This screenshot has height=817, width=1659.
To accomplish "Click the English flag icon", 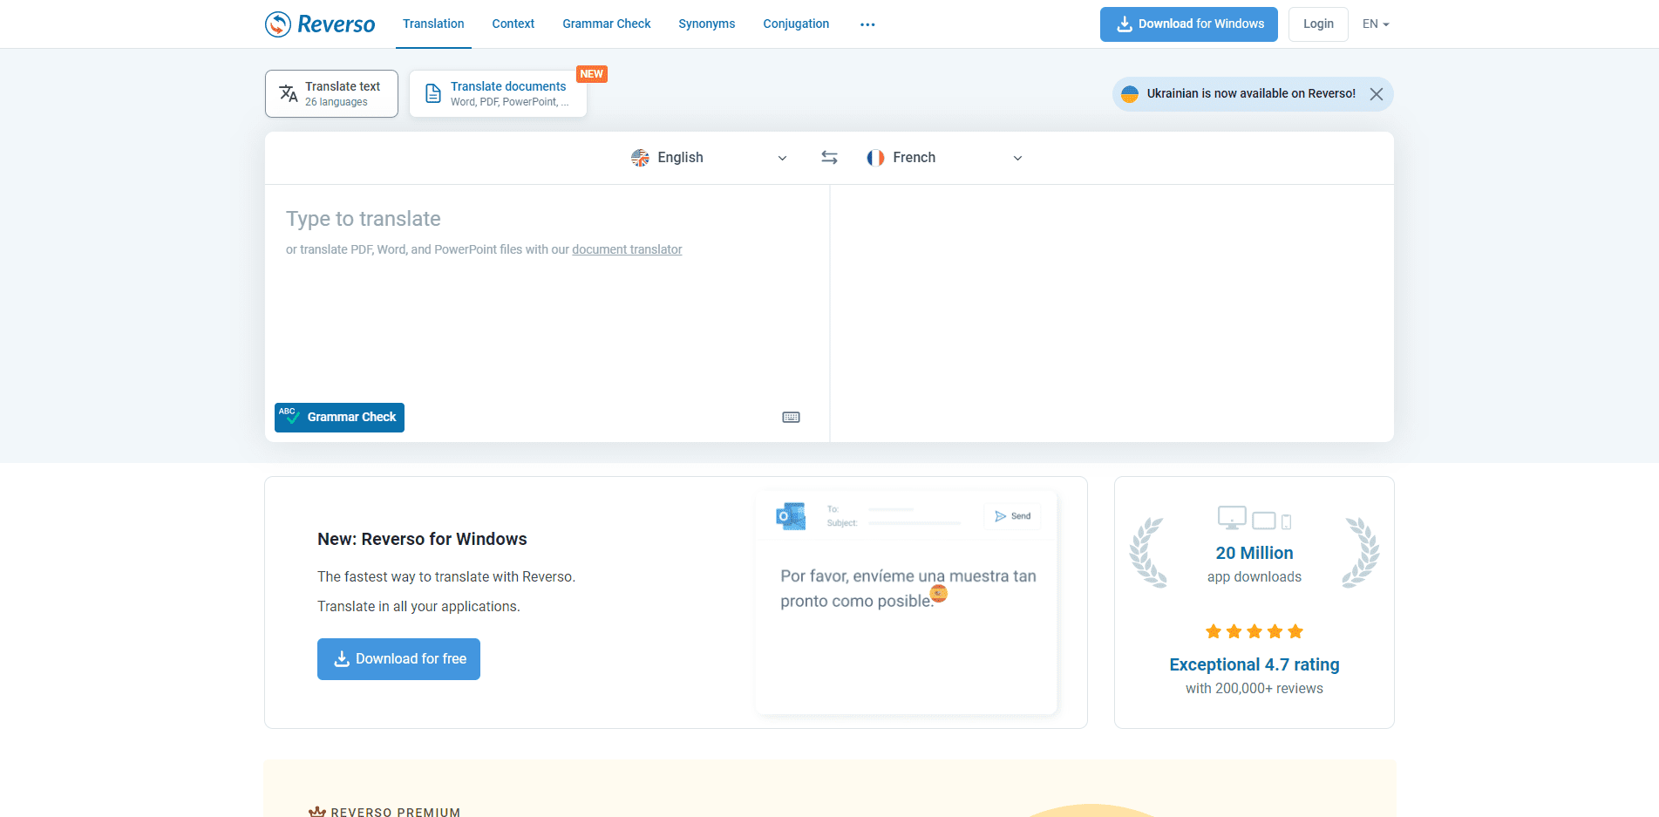I will coord(639,157).
